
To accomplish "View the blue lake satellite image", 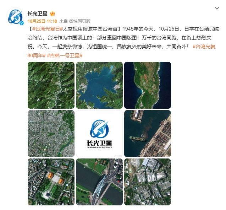I will [99, 85].
